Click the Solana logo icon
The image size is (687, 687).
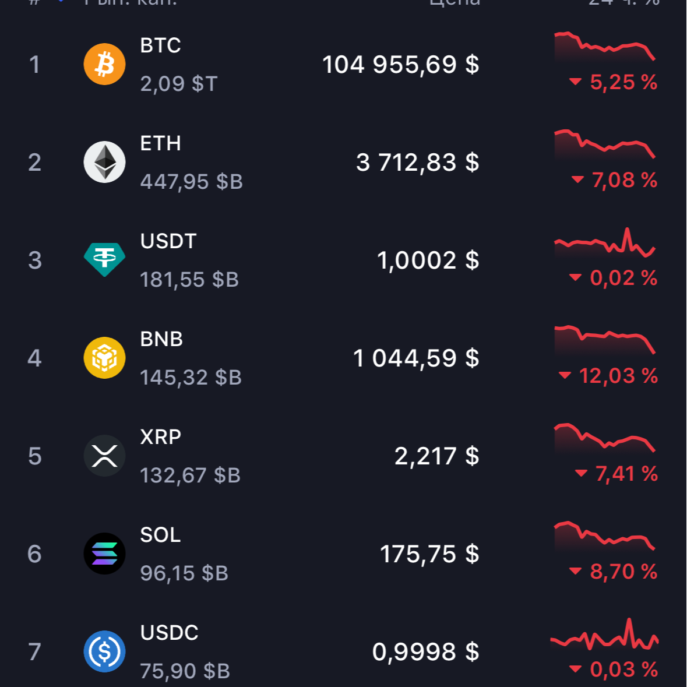pos(104,554)
